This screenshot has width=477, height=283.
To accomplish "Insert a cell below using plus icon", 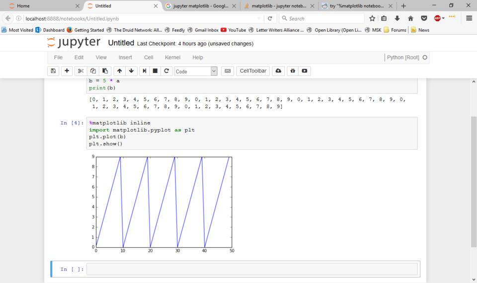I will [67, 71].
